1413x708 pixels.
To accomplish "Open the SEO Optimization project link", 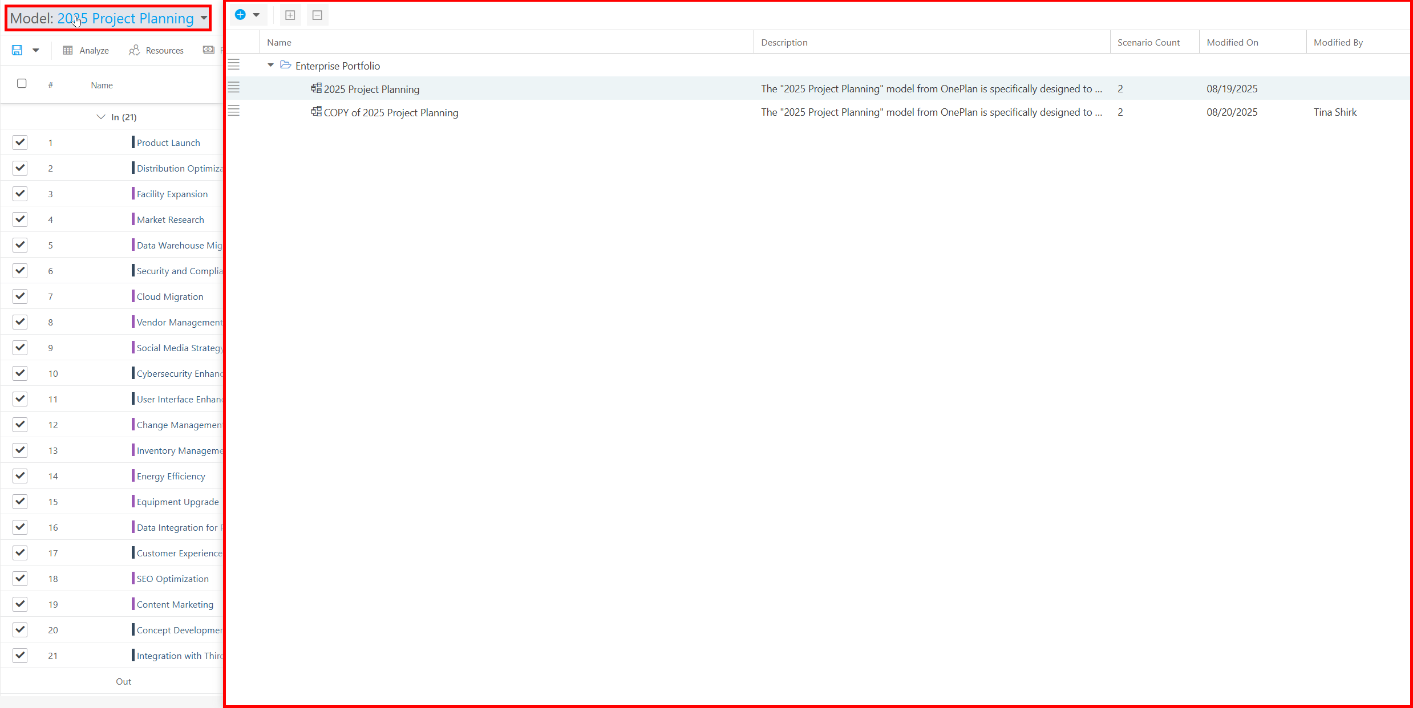I will pos(172,579).
